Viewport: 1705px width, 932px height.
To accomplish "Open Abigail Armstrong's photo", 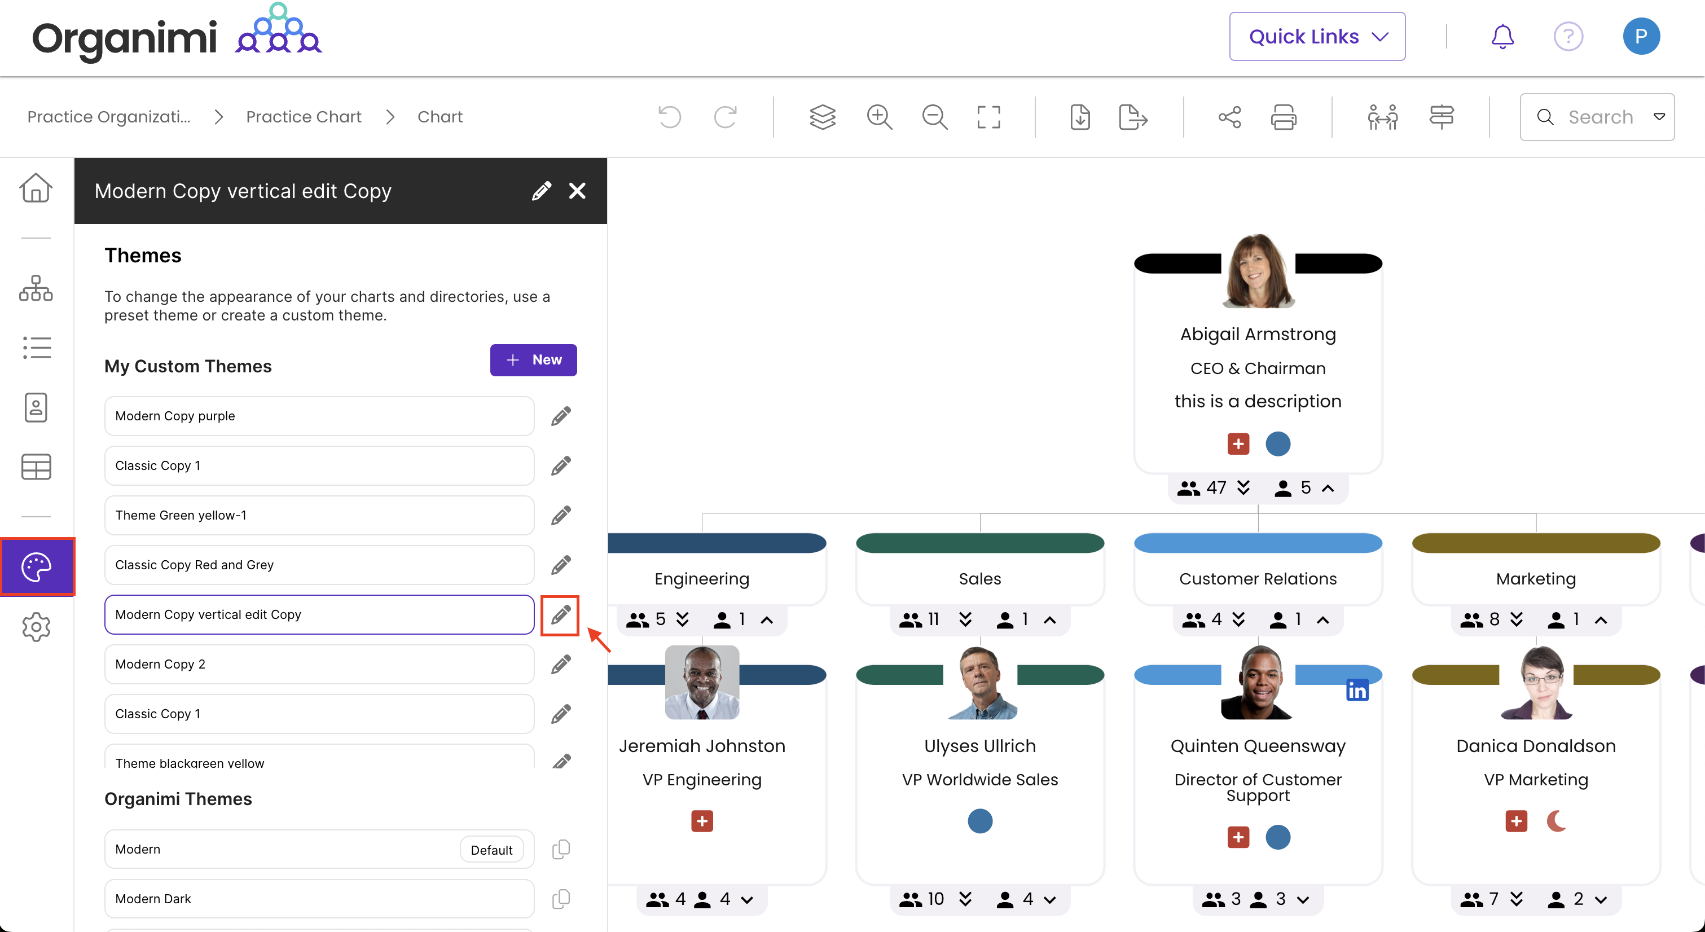I will coord(1258,270).
